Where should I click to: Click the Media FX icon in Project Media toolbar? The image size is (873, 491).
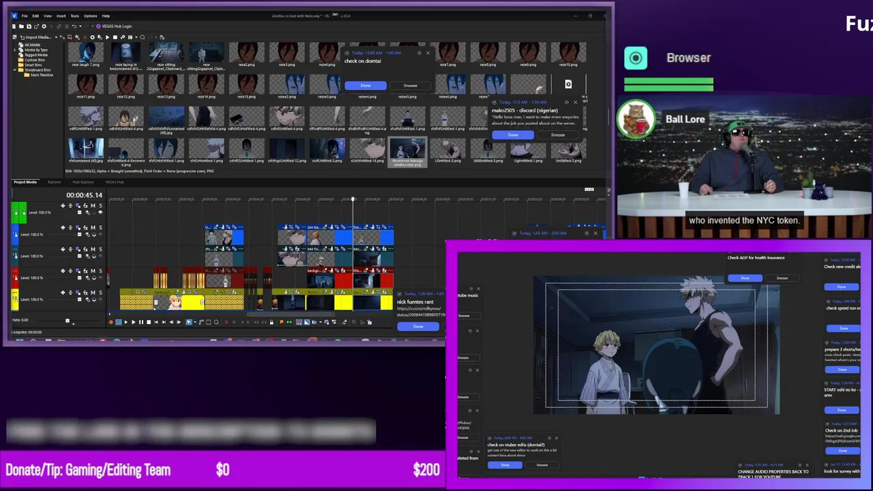tap(100, 38)
